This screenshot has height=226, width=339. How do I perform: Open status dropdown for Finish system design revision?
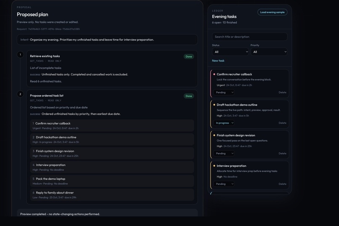click(x=224, y=153)
